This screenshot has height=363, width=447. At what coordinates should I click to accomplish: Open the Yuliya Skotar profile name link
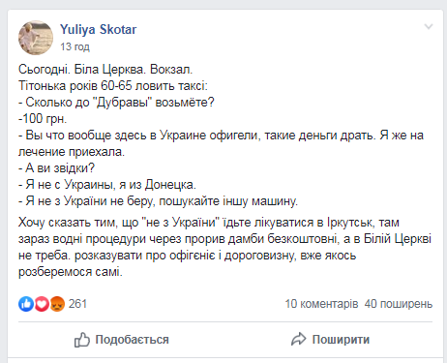tap(98, 29)
